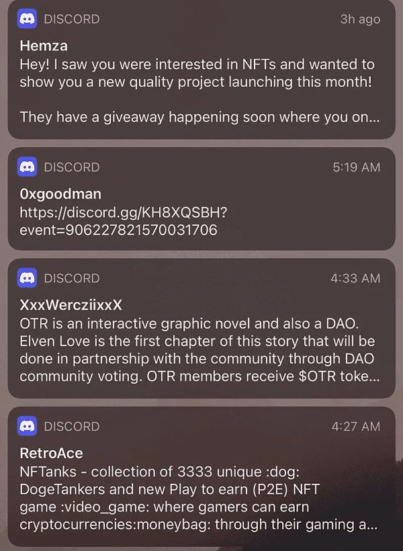The width and height of the screenshot is (403, 551).
Task: Tap sender name Hemza
Action: tap(44, 46)
